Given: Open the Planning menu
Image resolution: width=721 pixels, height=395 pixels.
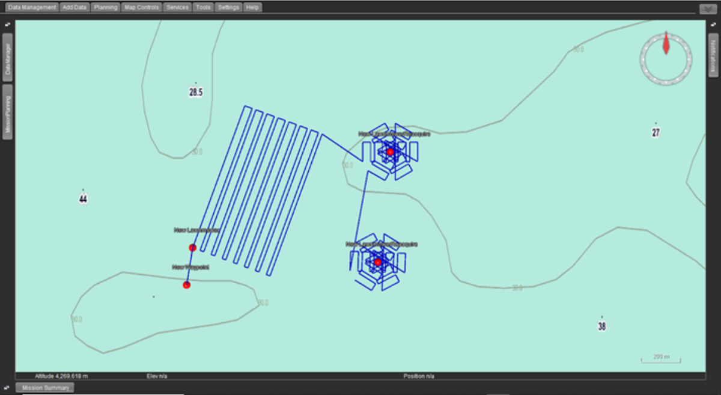Looking at the screenshot, I should (106, 7).
